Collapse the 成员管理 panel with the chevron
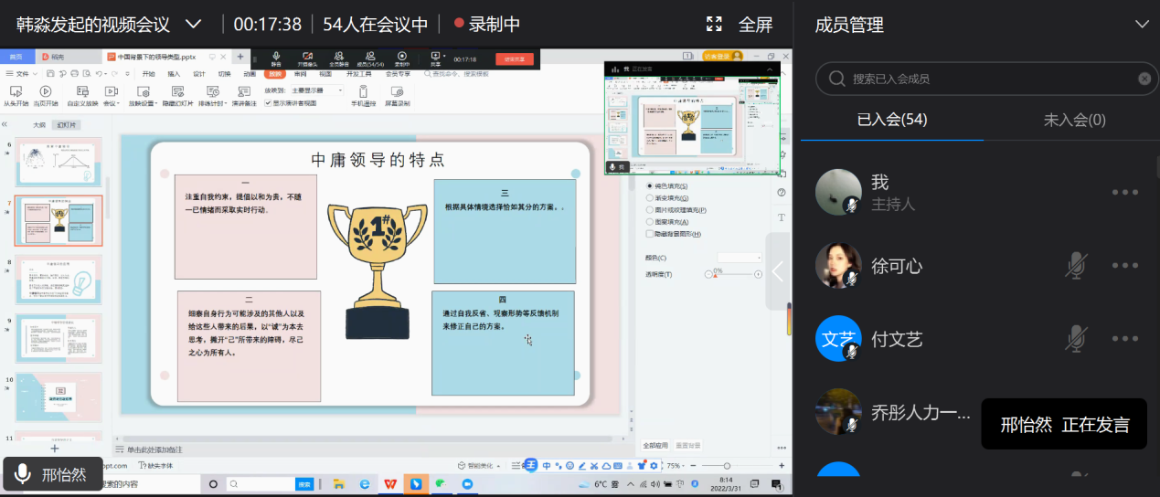The image size is (1160, 497). 1141,25
